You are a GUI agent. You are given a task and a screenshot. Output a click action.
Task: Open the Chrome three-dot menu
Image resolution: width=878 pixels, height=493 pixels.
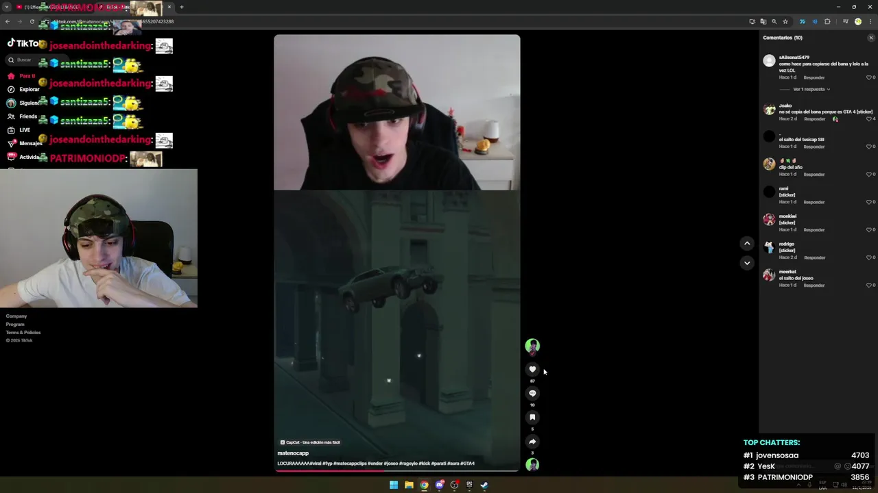click(870, 21)
